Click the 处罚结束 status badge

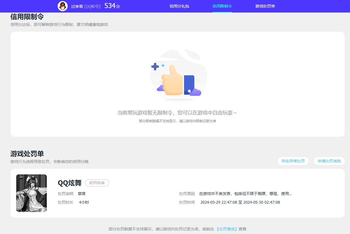(x=97, y=183)
